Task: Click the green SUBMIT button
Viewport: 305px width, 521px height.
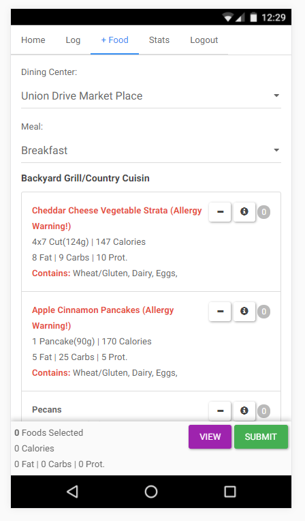Action: tap(261, 436)
